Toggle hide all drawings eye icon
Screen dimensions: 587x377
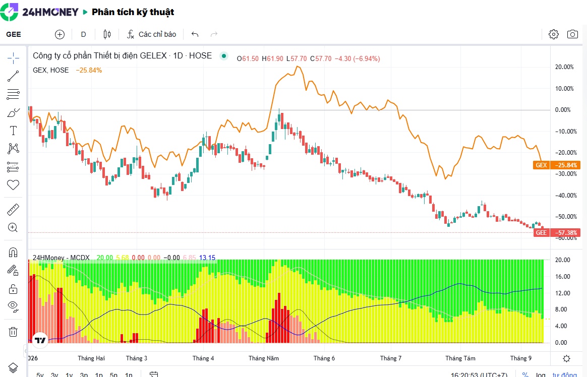click(13, 306)
